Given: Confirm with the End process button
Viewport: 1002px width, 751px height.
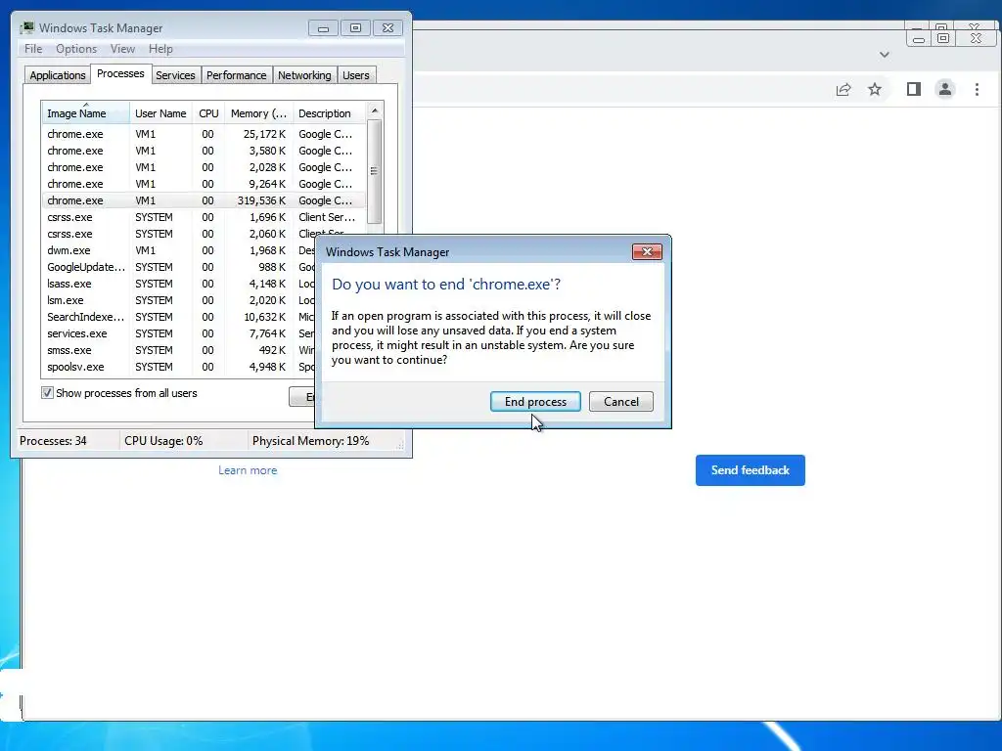Looking at the screenshot, I should point(535,402).
